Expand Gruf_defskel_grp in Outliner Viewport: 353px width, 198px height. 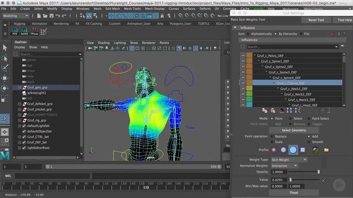click(x=20, y=104)
